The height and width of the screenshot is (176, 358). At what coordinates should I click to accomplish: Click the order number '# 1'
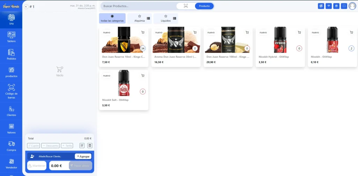(32, 7)
